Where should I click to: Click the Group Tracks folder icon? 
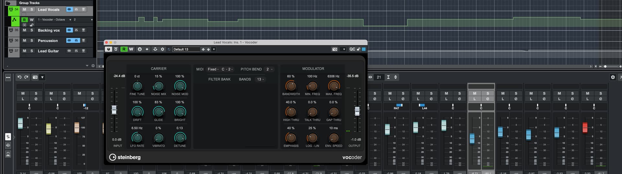[8, 3]
